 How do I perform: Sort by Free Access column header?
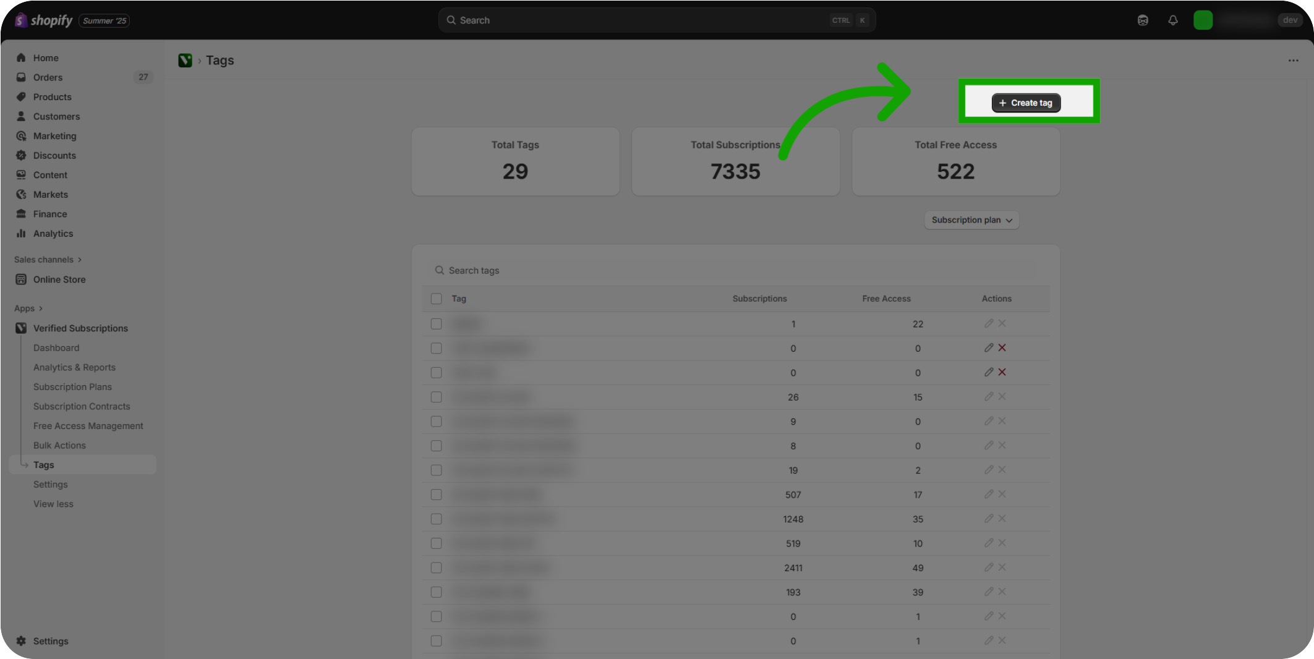886,299
